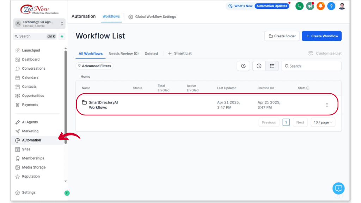The image size is (361, 203).
Task: Click the workflow search input field
Action: (x=311, y=66)
